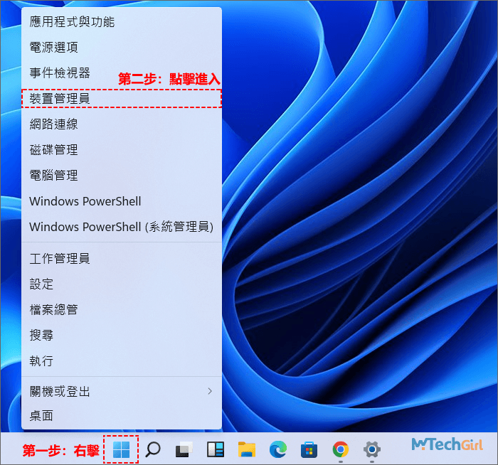498x465 pixels.
Task: Open Microsoft Store from the taskbar
Action: [x=309, y=449]
